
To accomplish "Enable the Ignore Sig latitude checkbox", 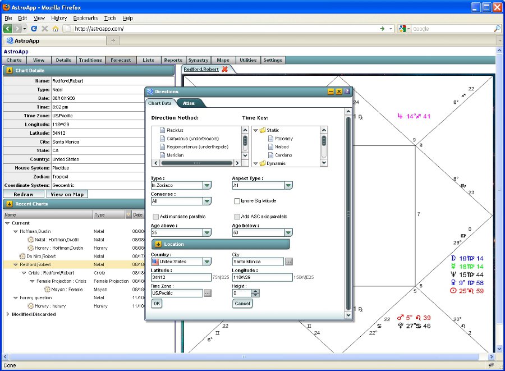I will tap(236, 201).
